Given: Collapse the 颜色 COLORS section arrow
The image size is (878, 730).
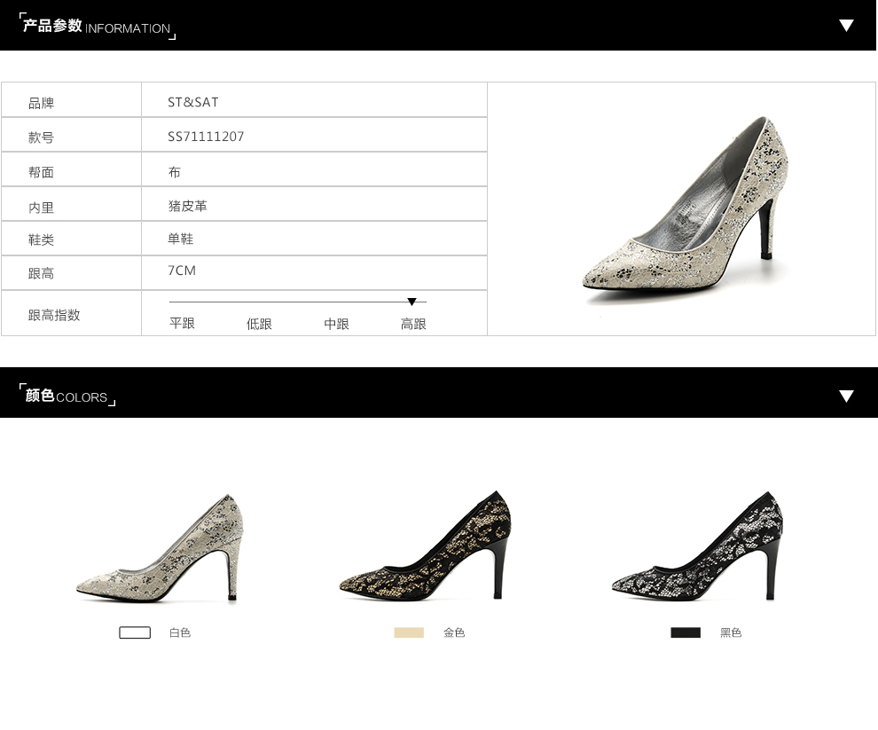Looking at the screenshot, I should tap(846, 396).
